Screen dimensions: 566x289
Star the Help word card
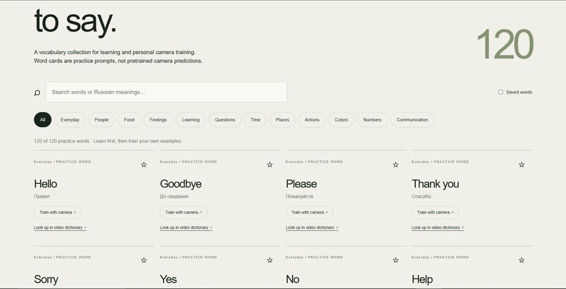tap(522, 260)
